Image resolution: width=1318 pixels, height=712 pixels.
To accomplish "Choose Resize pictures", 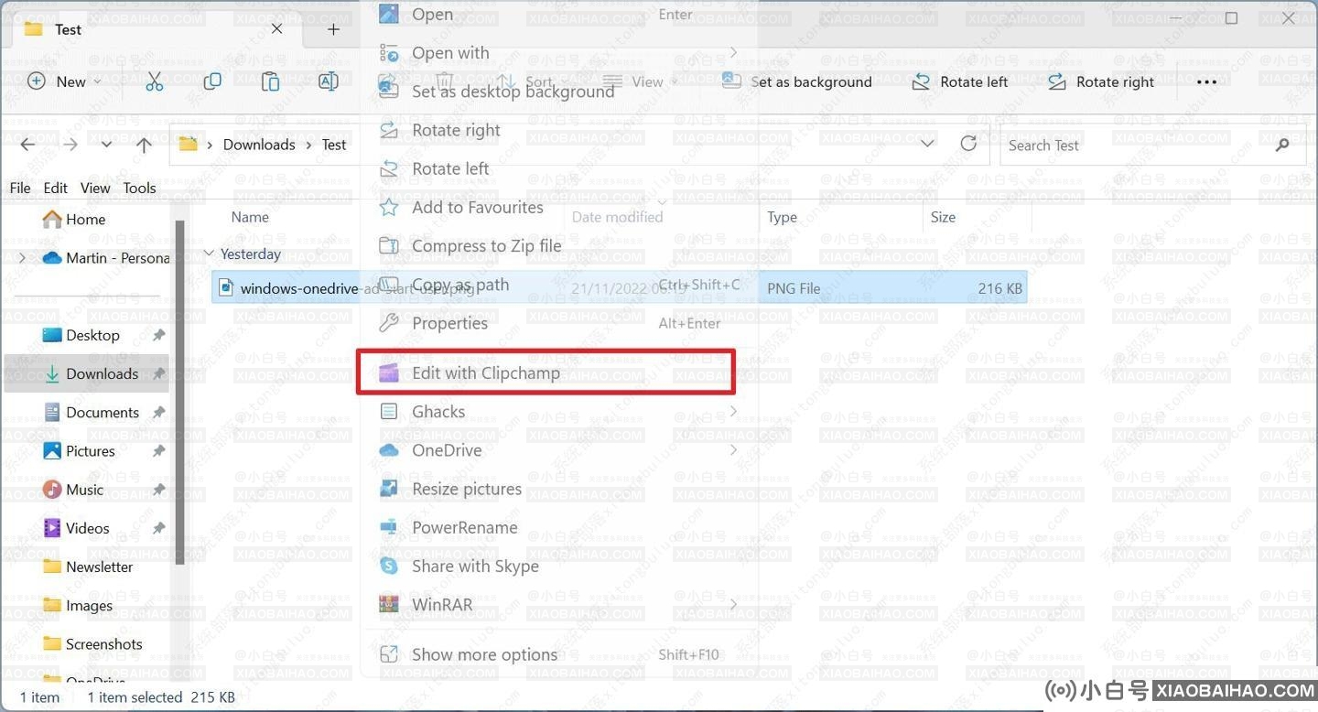I will (559, 489).
